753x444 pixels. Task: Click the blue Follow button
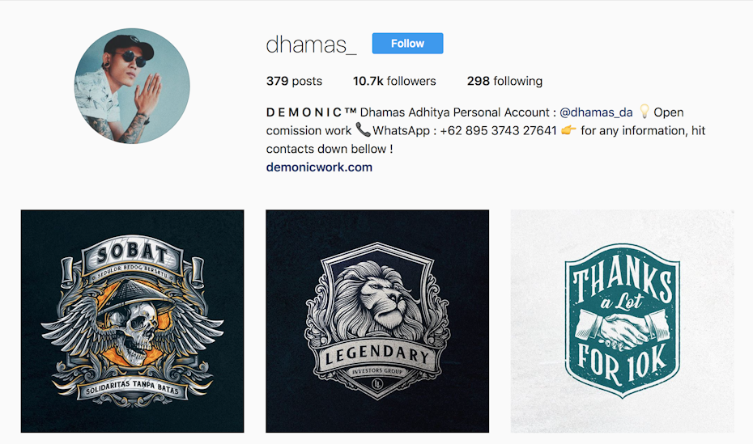407,43
